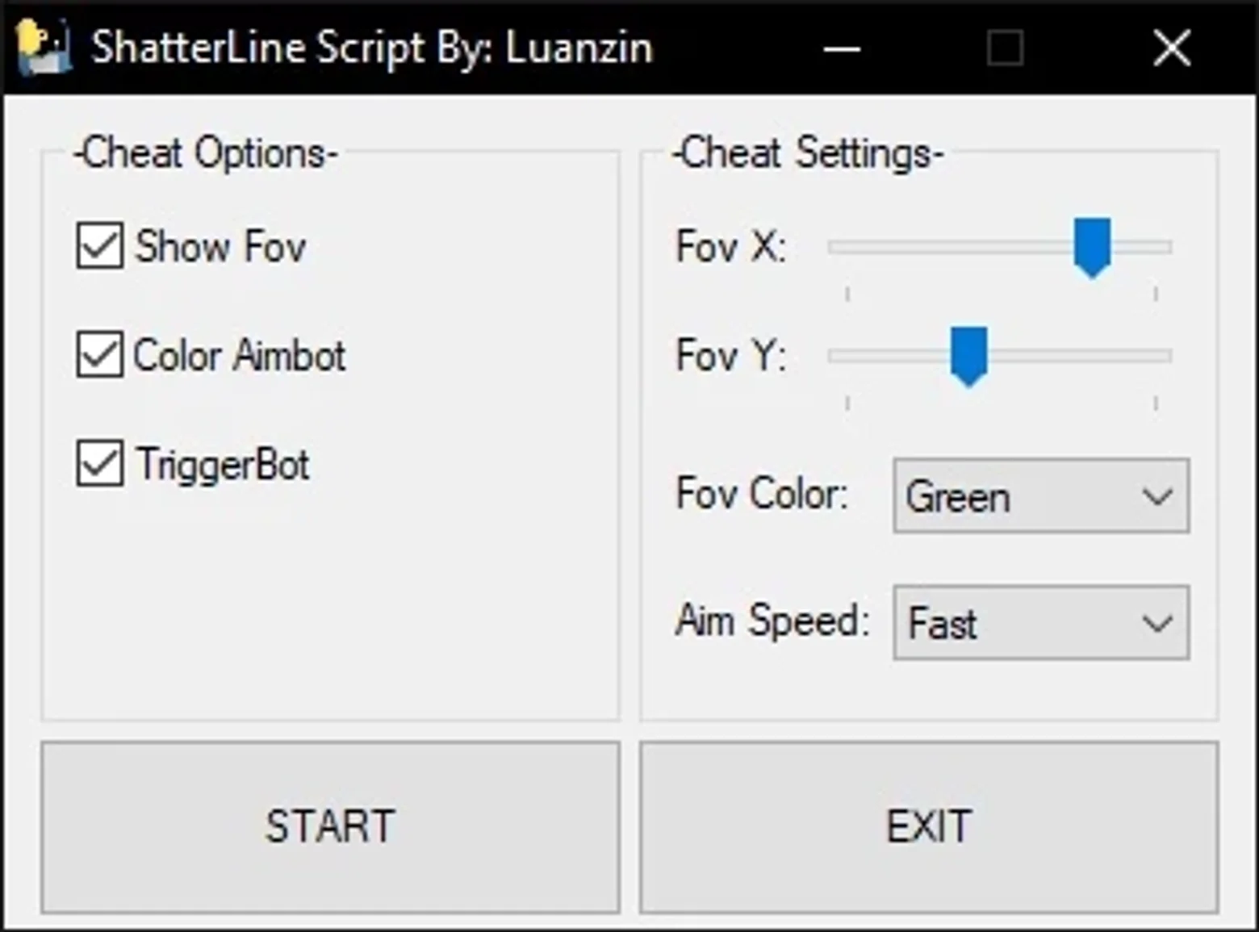Minimize the ShatterLine Script window
Image resolution: width=1259 pixels, height=932 pixels.
coord(842,48)
